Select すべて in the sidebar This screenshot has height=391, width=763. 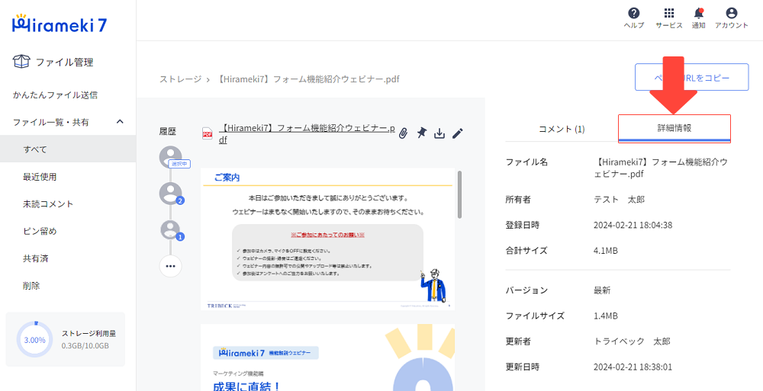(x=68, y=149)
